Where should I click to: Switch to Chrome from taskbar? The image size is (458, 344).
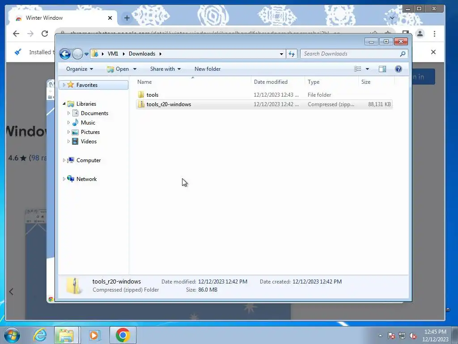(123, 335)
